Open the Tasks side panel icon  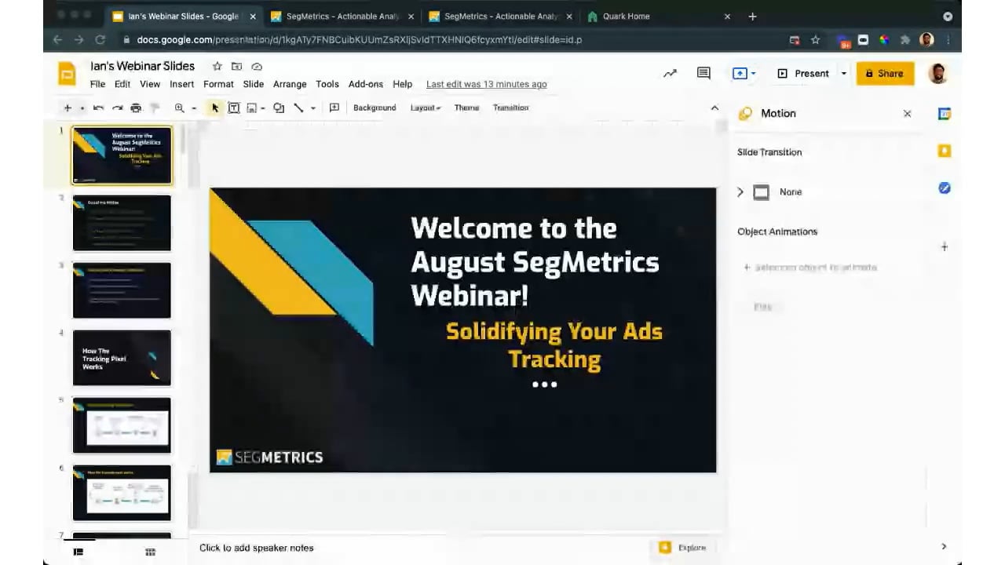(x=945, y=188)
